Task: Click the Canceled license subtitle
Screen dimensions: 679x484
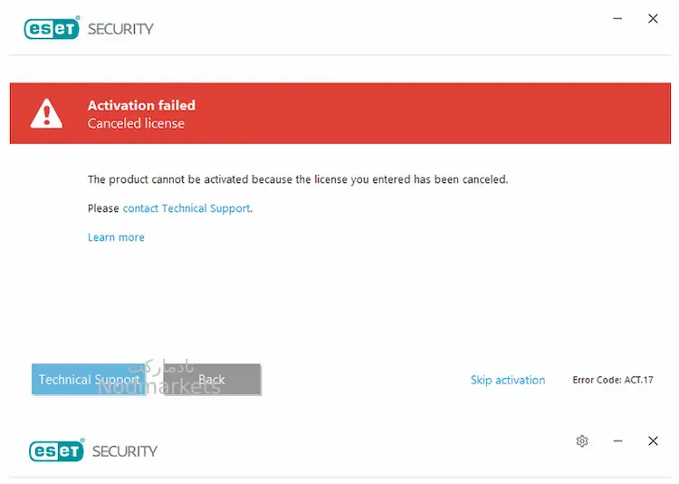Action: click(136, 123)
